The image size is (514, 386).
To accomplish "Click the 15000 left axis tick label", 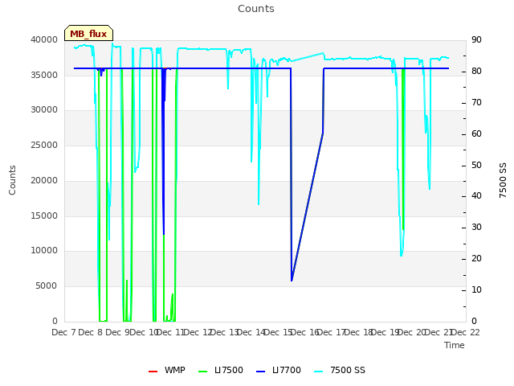I will pyautogui.click(x=44, y=216).
